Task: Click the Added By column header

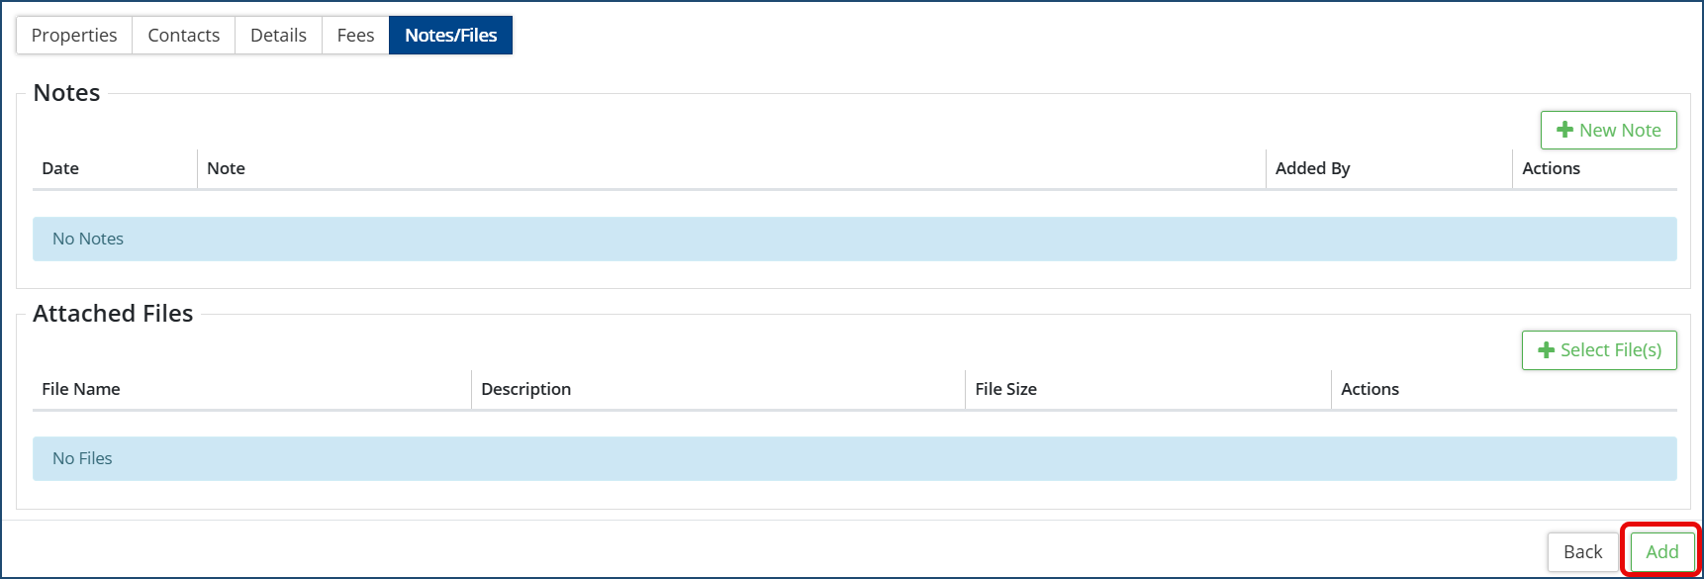Action: pos(1312,168)
